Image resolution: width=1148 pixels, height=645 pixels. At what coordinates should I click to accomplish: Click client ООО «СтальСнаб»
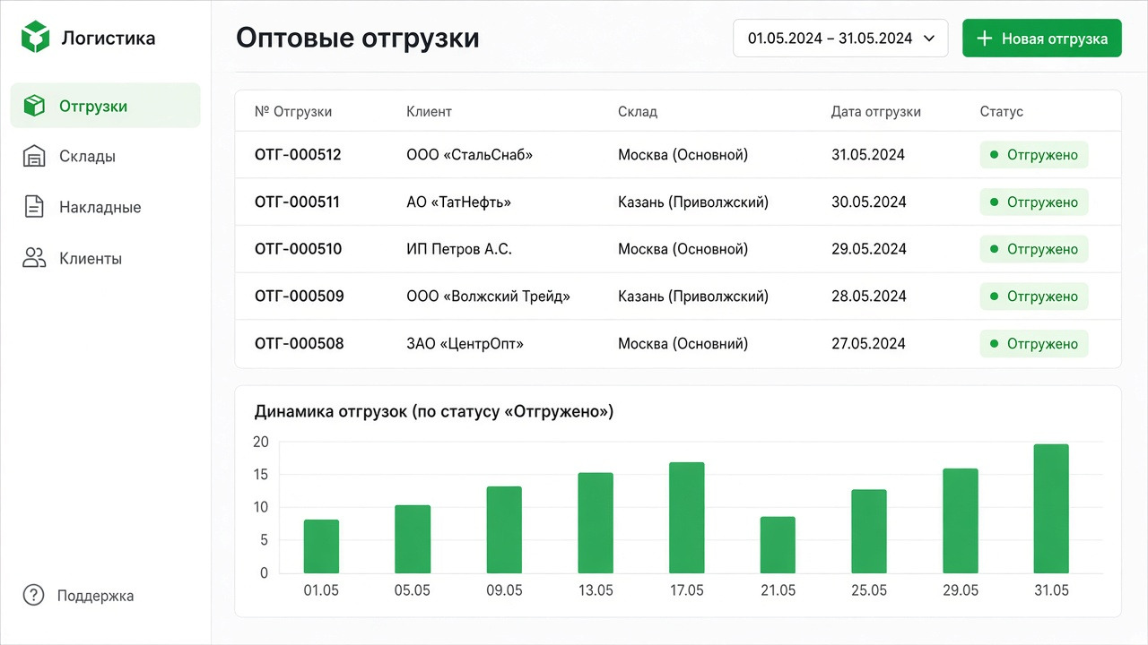pyautogui.click(x=469, y=155)
